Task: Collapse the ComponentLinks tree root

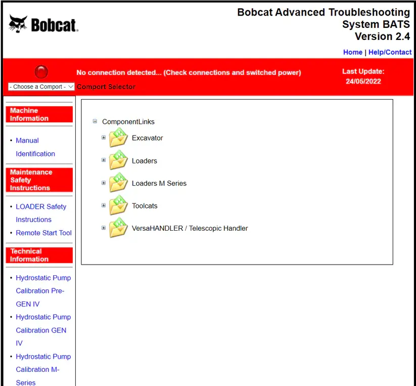Action: [x=95, y=121]
